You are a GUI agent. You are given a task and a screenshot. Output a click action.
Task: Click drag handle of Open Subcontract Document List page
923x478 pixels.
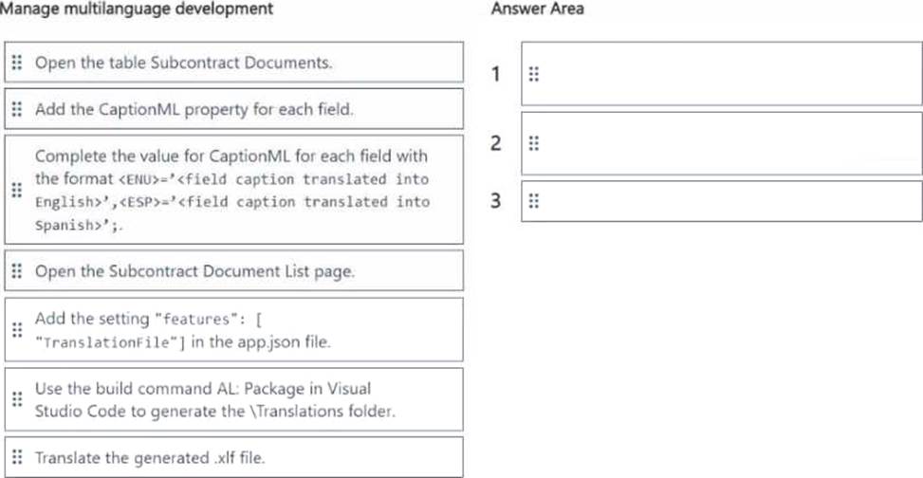pyautogui.click(x=17, y=271)
